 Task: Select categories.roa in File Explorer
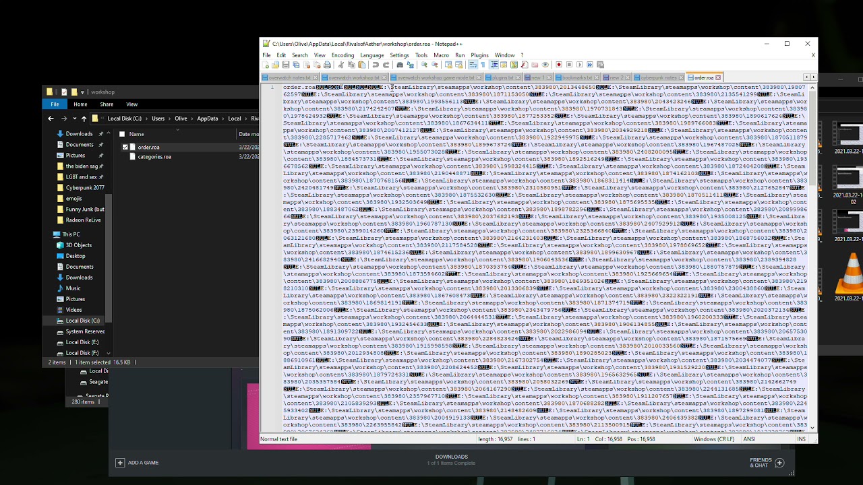point(154,156)
